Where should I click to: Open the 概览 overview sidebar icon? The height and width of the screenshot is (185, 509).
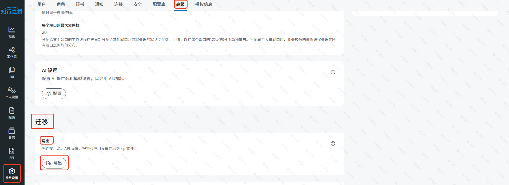tap(12, 32)
